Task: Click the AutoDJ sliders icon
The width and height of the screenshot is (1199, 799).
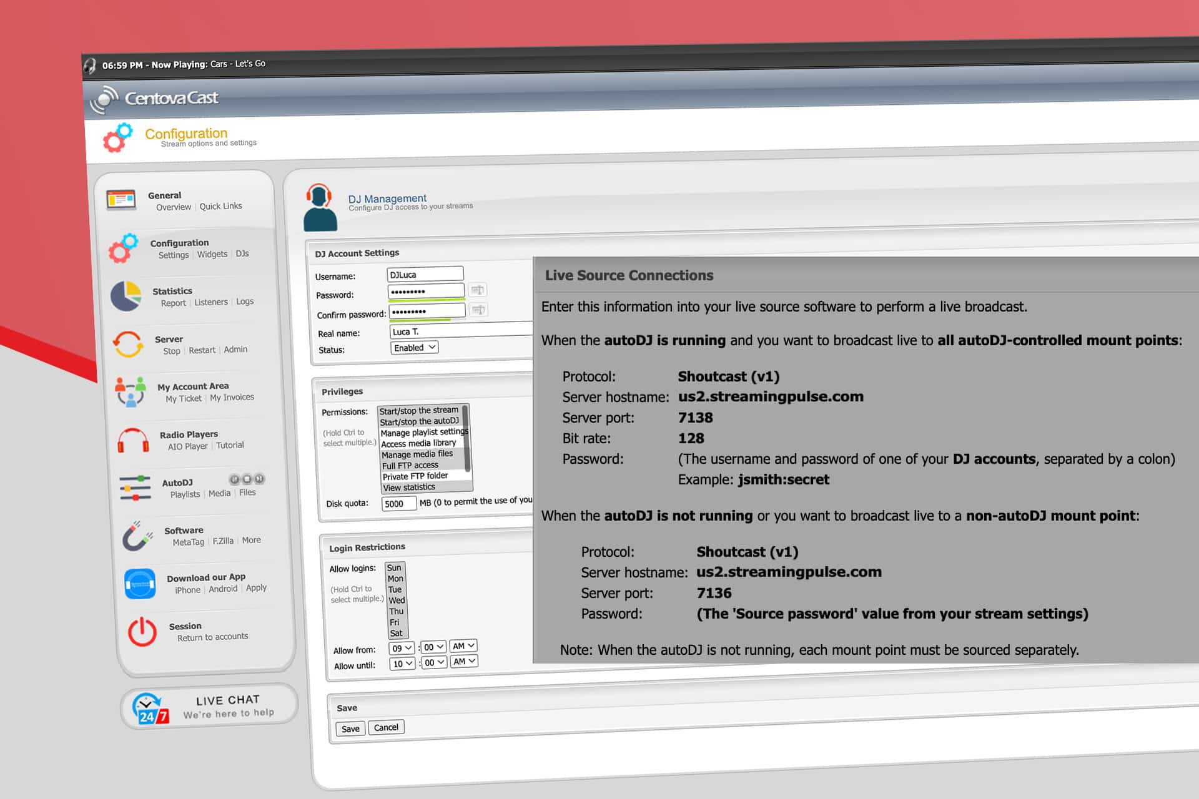Action: [x=136, y=488]
